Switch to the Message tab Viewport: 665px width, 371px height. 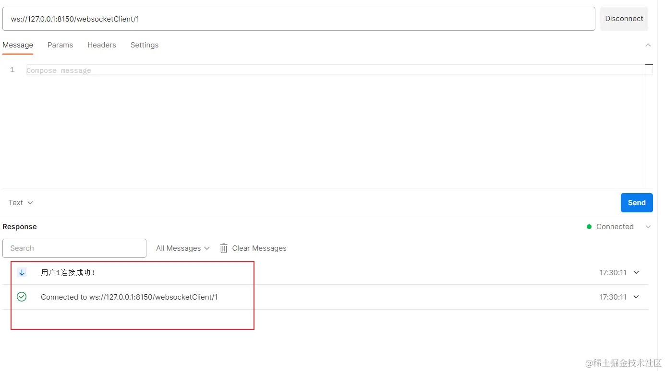(18, 45)
